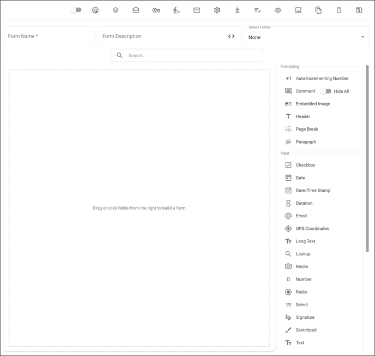Select the 'Date/Time Stamp' label

313,191
